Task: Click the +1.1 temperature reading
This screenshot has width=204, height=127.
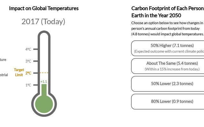Action: (x=44, y=82)
